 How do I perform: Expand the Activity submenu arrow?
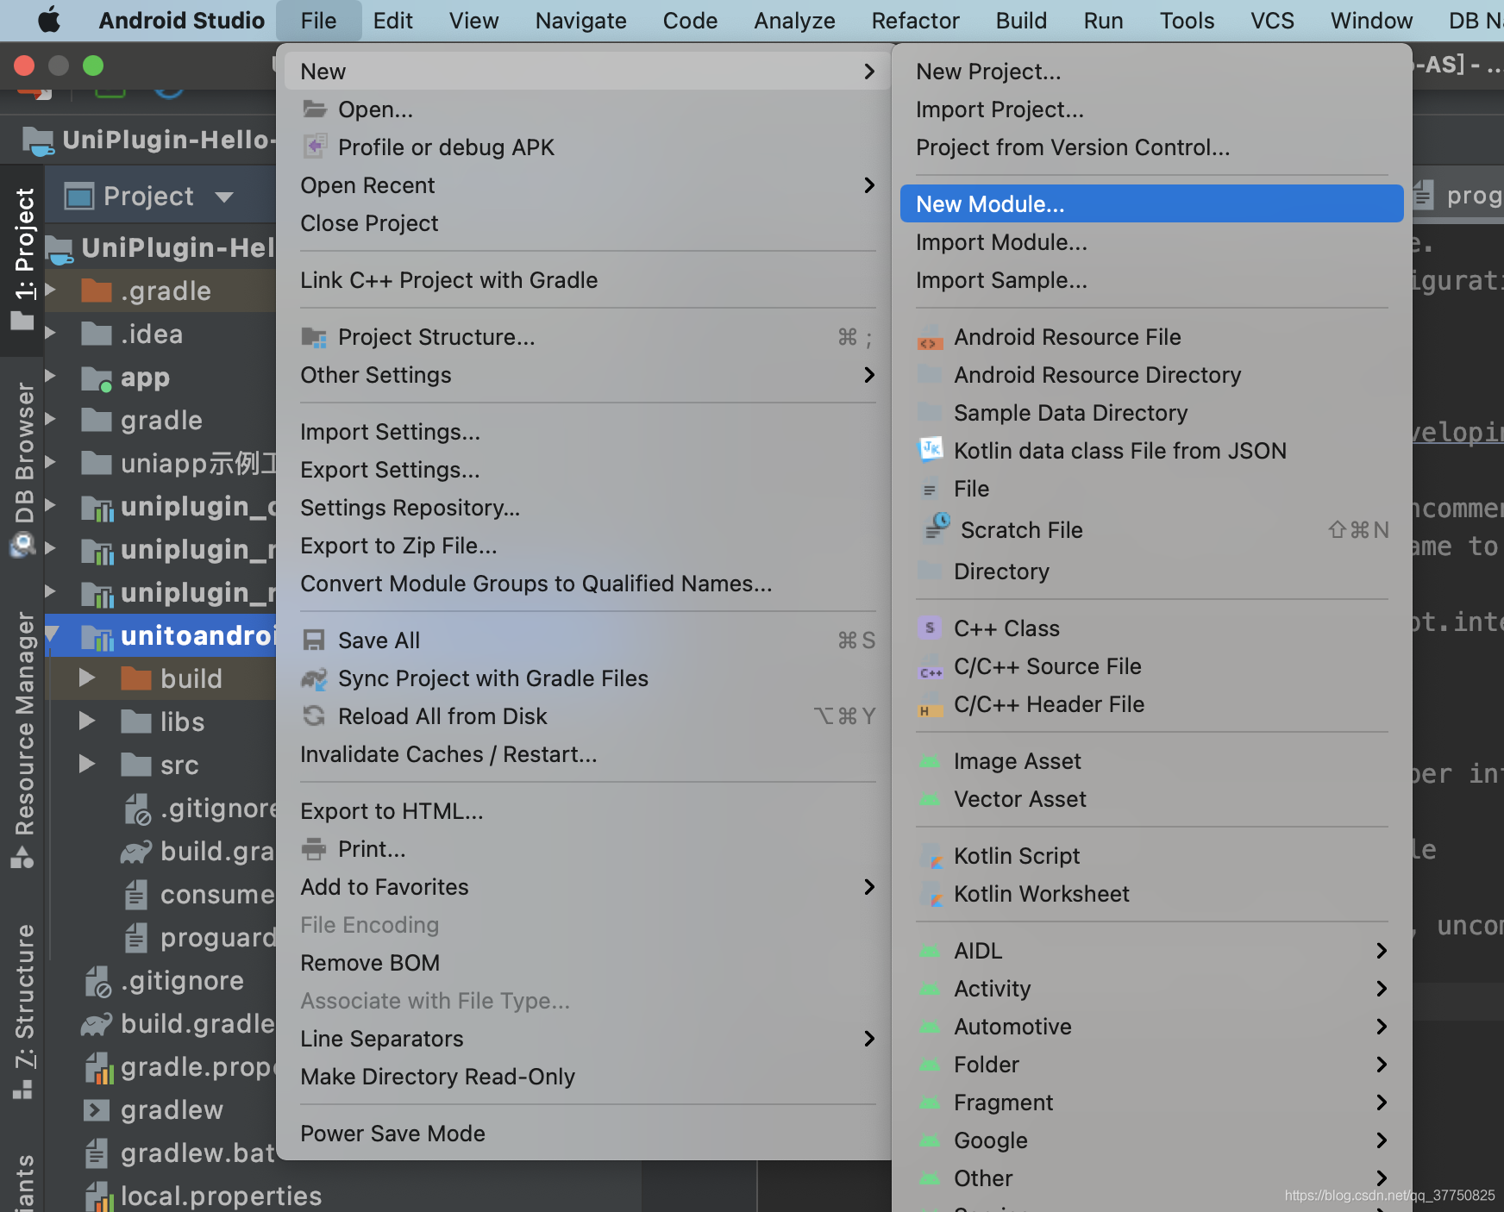[x=1381, y=989]
